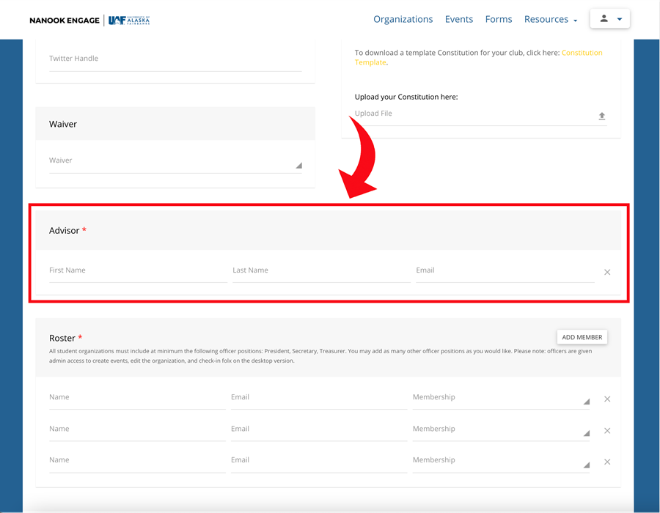Expand the Resources menu

[550, 19]
